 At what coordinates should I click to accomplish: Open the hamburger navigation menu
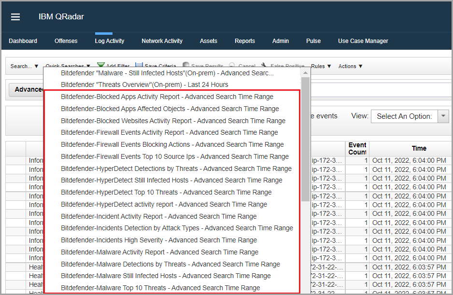[15, 17]
